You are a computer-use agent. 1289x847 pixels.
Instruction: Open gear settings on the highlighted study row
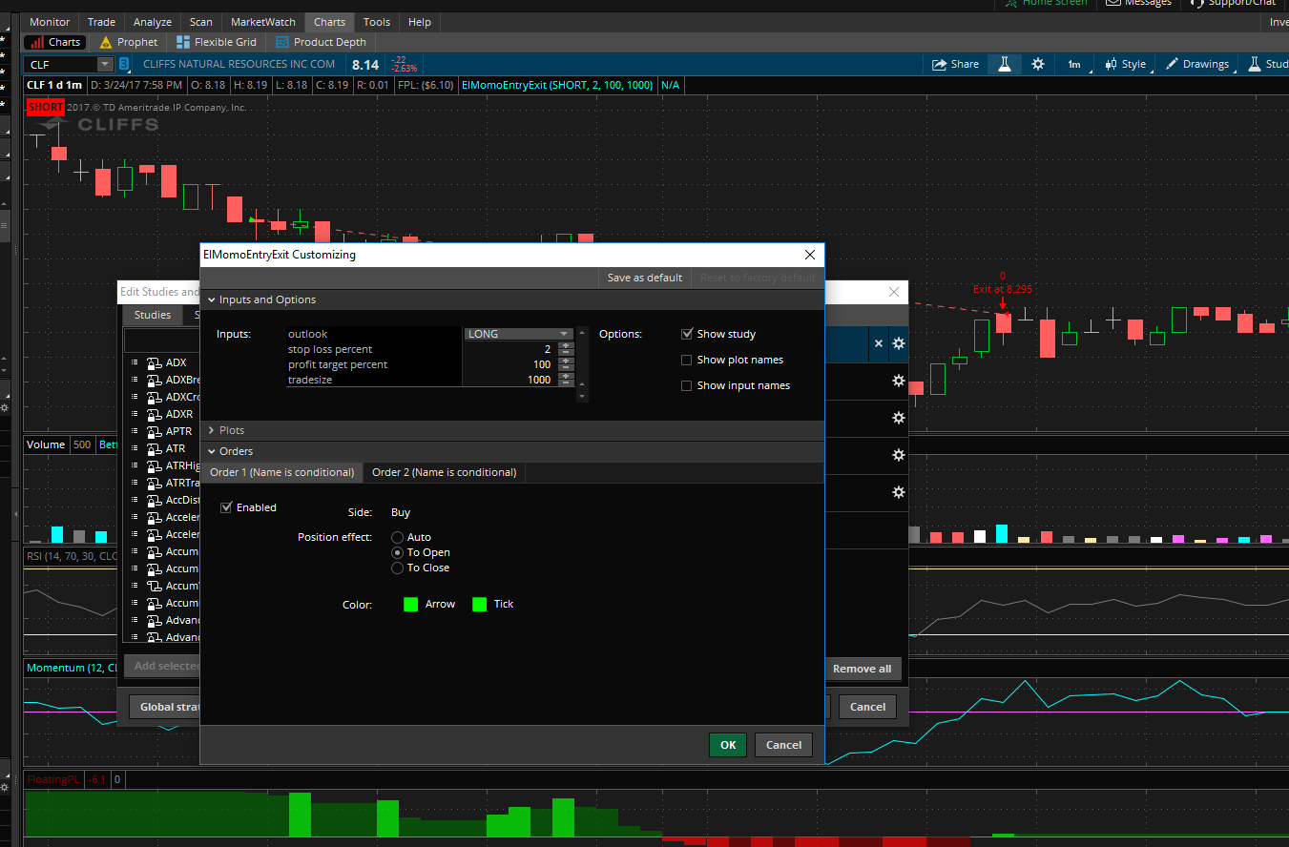pos(898,343)
